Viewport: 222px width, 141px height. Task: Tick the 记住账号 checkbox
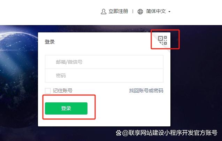(x=48, y=91)
